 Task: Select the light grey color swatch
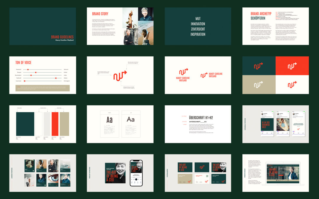coord(47,124)
